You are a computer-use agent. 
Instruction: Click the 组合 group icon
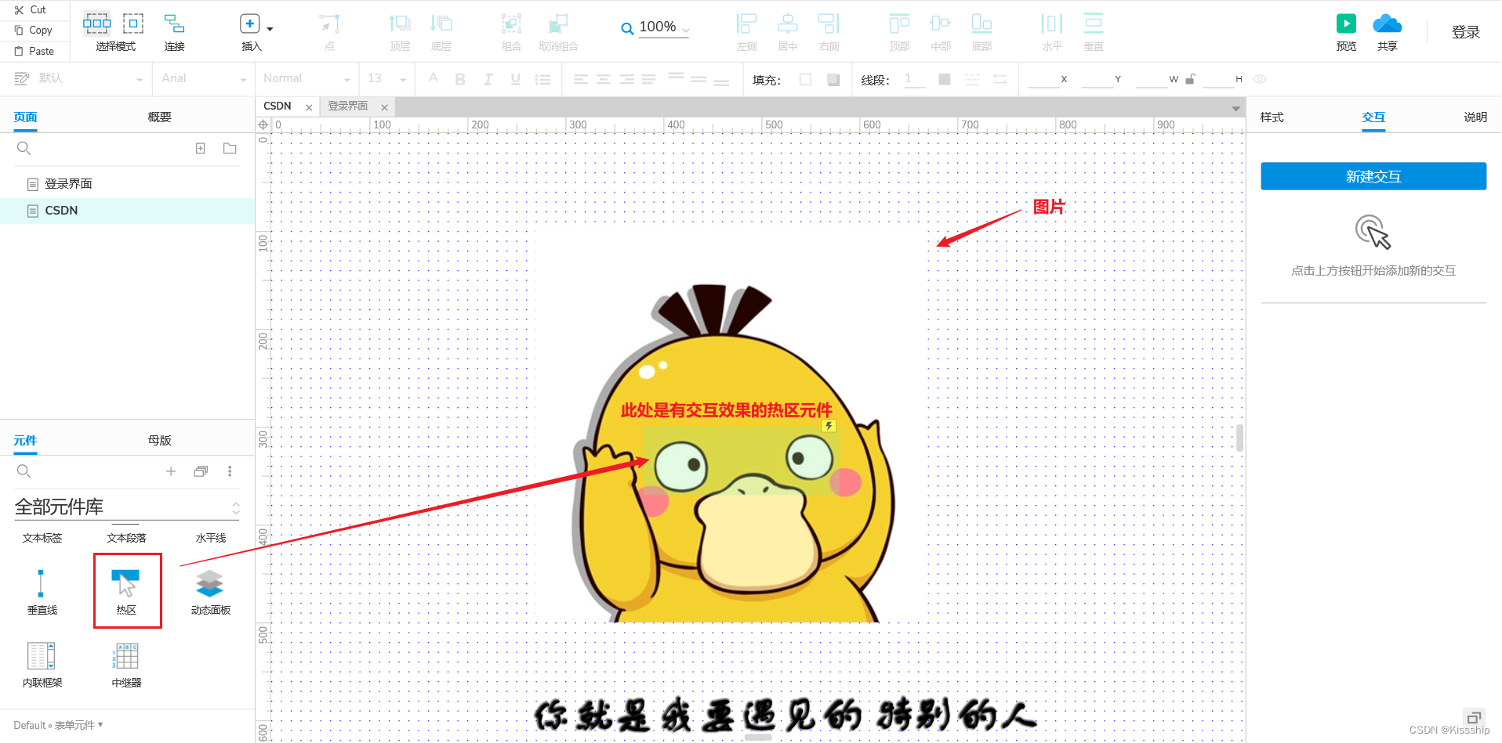pos(511,23)
